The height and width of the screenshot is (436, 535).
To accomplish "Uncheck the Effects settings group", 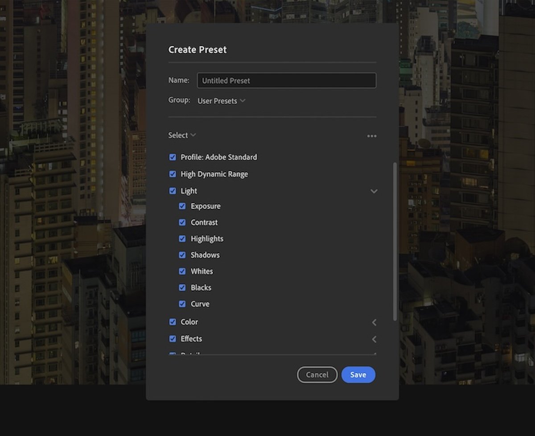I will [x=173, y=338].
